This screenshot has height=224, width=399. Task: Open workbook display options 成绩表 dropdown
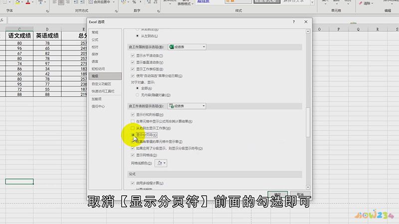coord(187,47)
